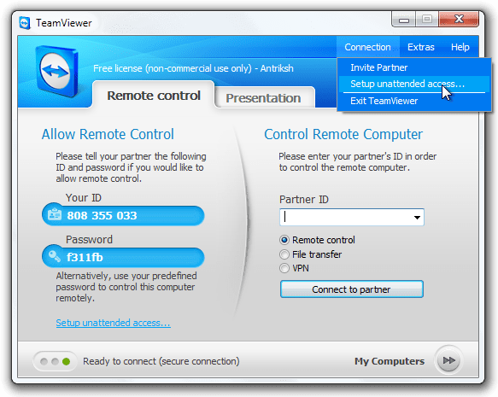Open the Setup unattended access link
The image size is (498, 397).
113,323
